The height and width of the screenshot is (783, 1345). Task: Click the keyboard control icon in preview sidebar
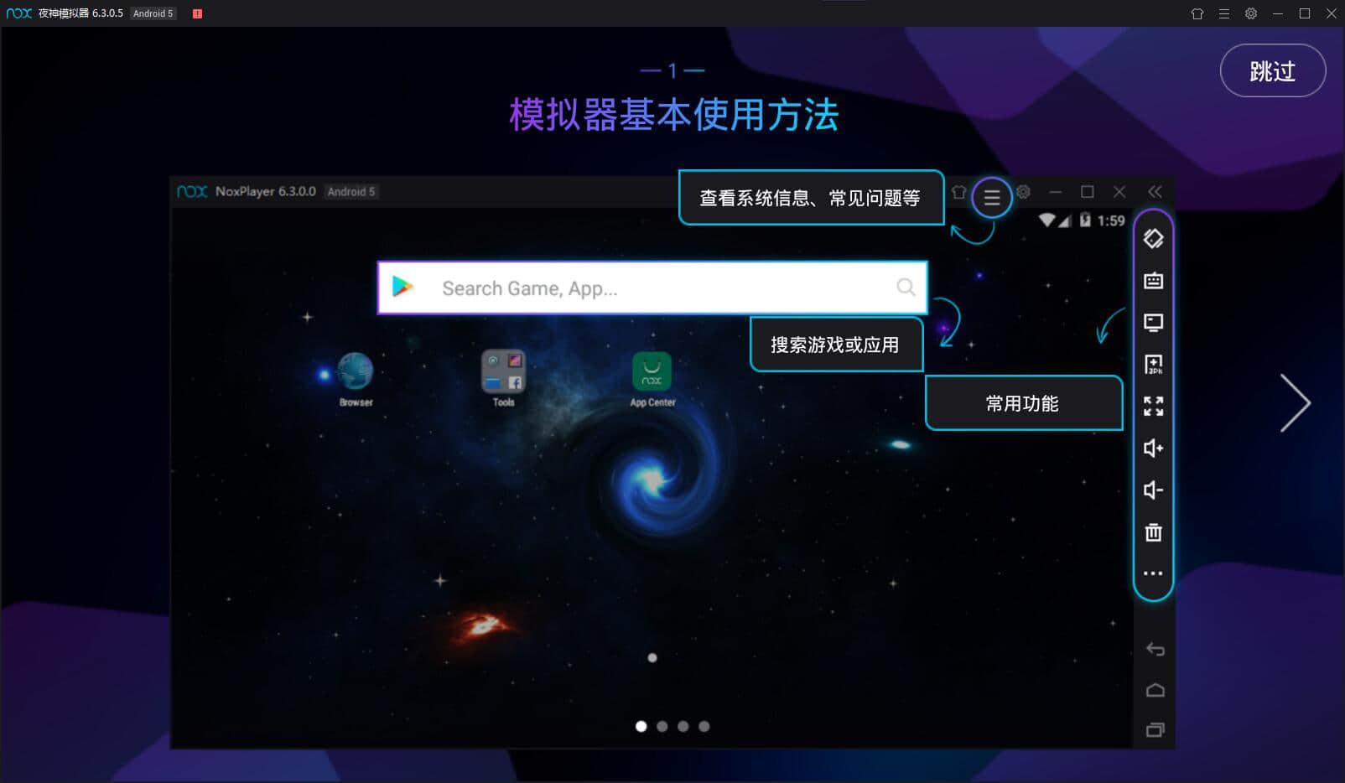[1153, 281]
